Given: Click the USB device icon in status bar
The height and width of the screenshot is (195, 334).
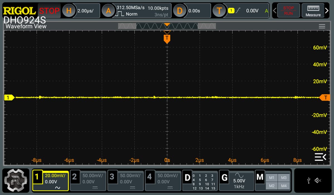Looking at the screenshot, I should click(x=310, y=180).
